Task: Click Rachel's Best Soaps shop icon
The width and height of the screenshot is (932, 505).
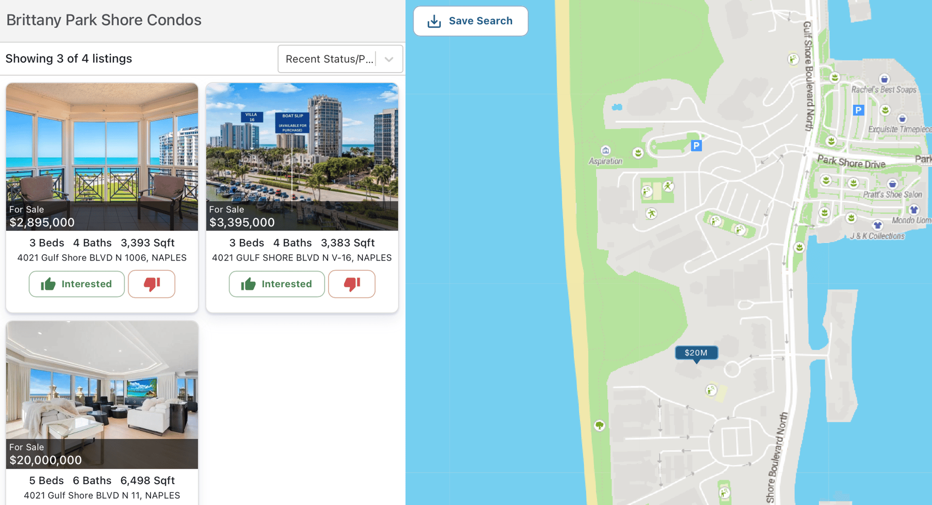Action: click(884, 79)
